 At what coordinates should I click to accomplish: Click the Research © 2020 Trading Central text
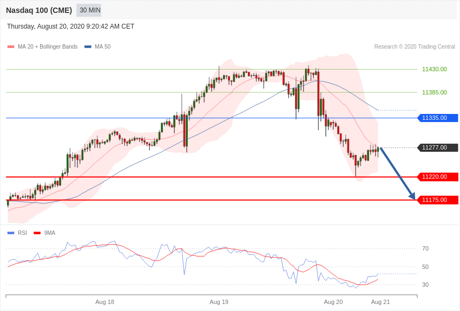tap(415, 46)
